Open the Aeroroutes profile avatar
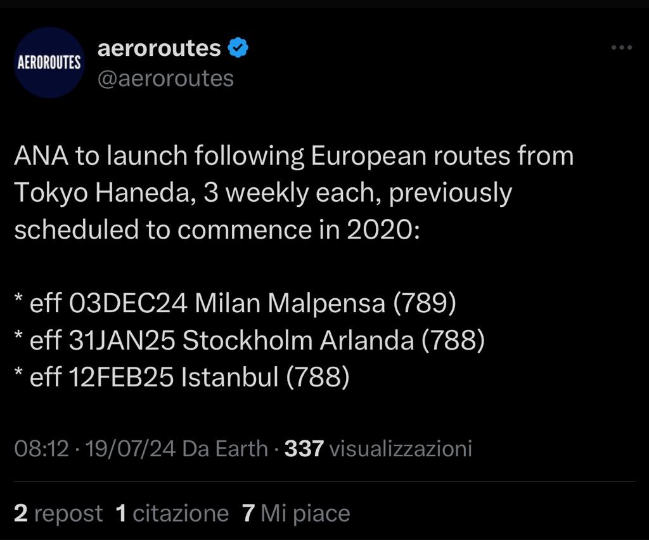 coord(49,63)
